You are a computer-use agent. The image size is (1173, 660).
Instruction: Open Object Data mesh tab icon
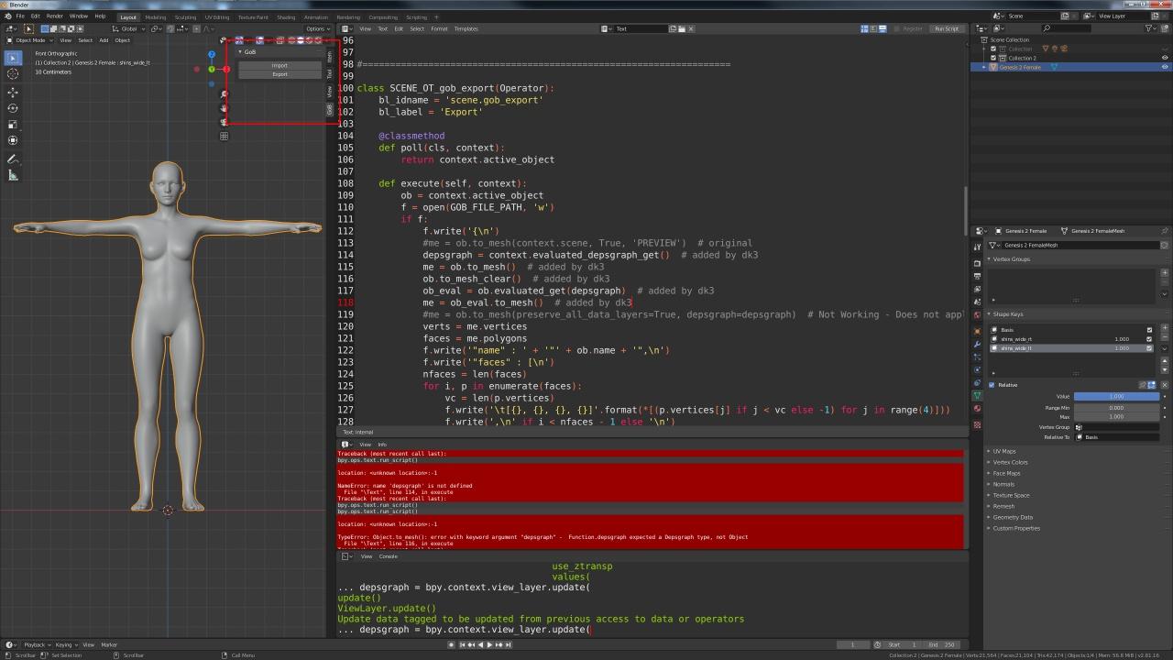coord(977,395)
